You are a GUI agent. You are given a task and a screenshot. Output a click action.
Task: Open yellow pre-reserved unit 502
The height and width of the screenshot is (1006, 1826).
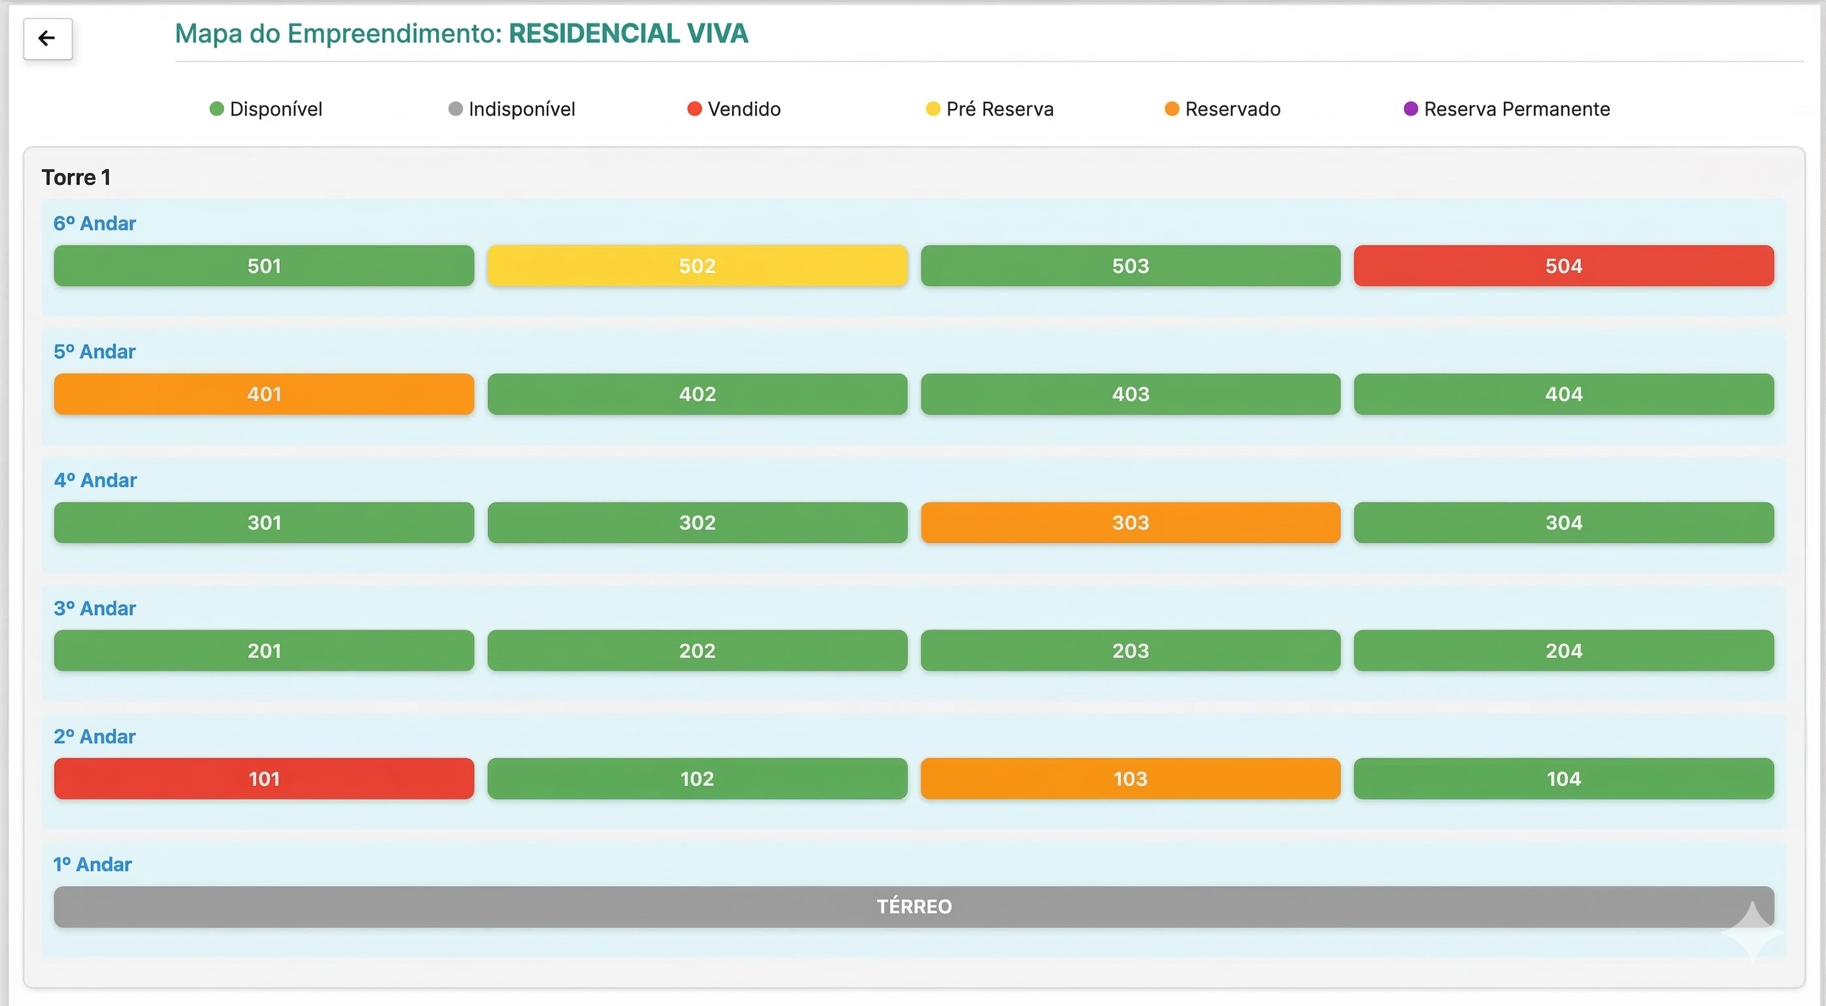[x=697, y=266]
